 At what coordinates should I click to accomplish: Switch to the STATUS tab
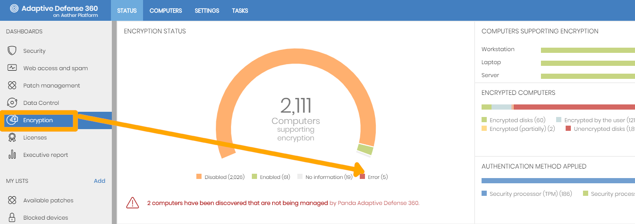(127, 10)
